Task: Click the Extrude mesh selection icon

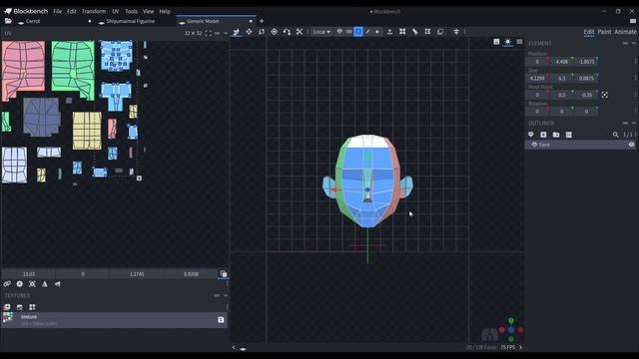Action: [389, 32]
